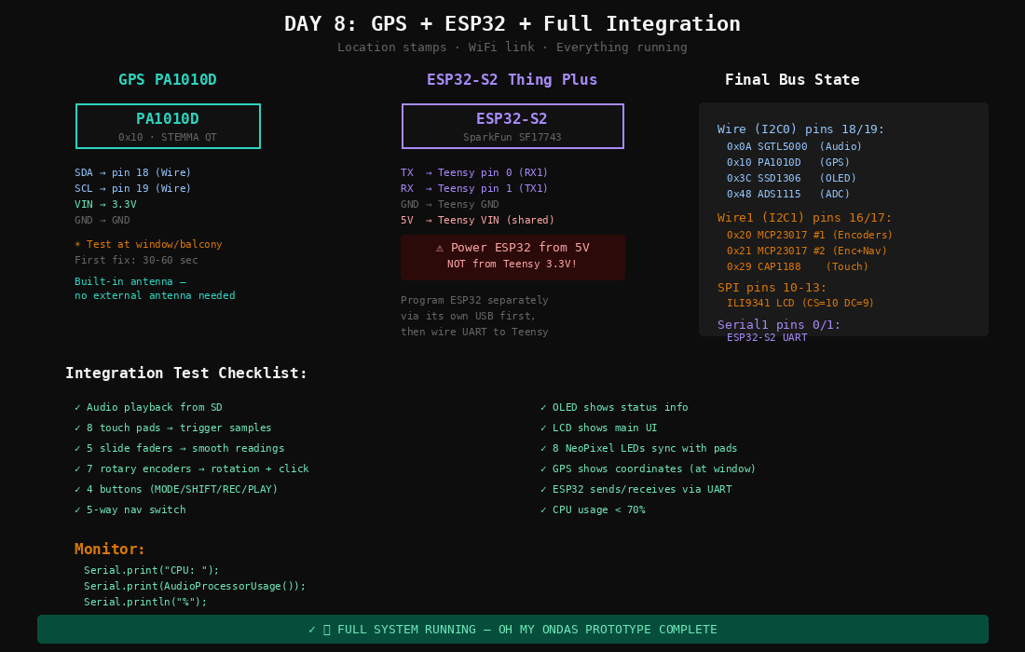Click the 'Serial1 pins 0/1:' label
Viewport: 1025px width, 652px height.
[x=779, y=325]
